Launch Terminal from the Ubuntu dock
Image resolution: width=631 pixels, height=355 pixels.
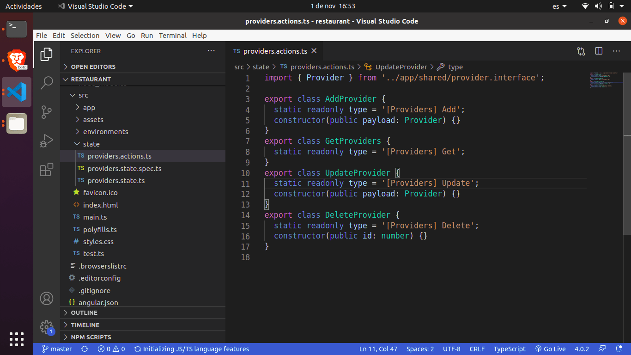click(17, 29)
